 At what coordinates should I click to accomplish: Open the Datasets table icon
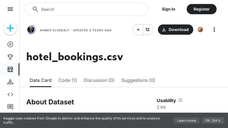(10, 69)
